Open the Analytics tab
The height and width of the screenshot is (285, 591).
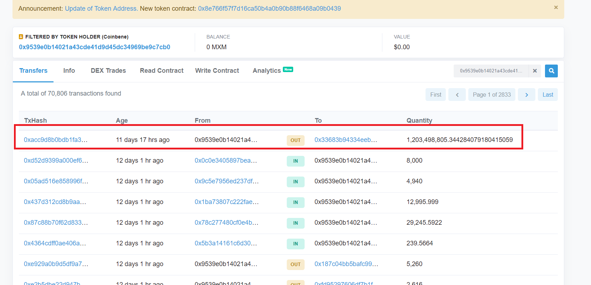(x=267, y=71)
